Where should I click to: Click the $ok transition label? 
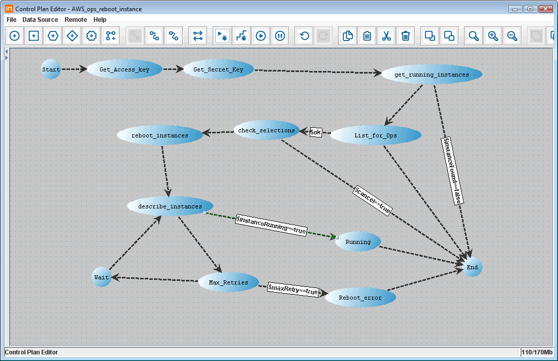(316, 132)
